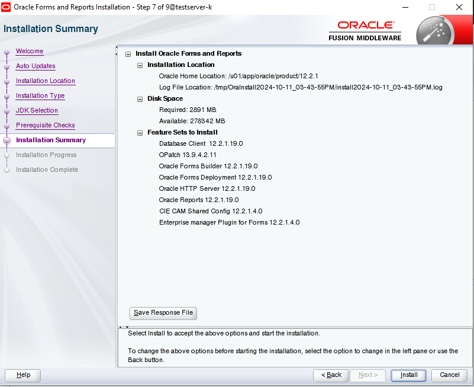Screen dimensions: 474x387
Task: Close the installer window
Action: click(459, 7)
